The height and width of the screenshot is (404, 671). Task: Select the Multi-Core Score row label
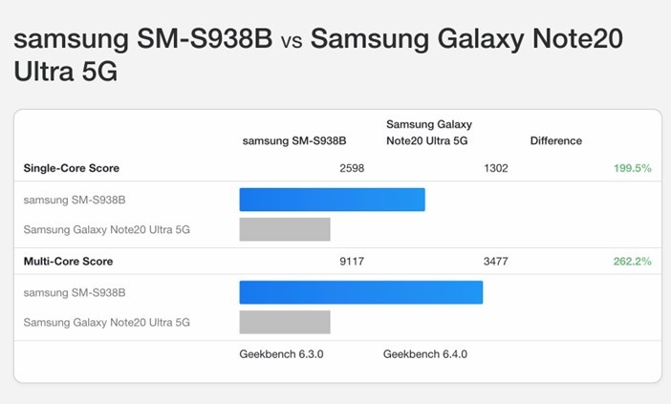click(68, 261)
